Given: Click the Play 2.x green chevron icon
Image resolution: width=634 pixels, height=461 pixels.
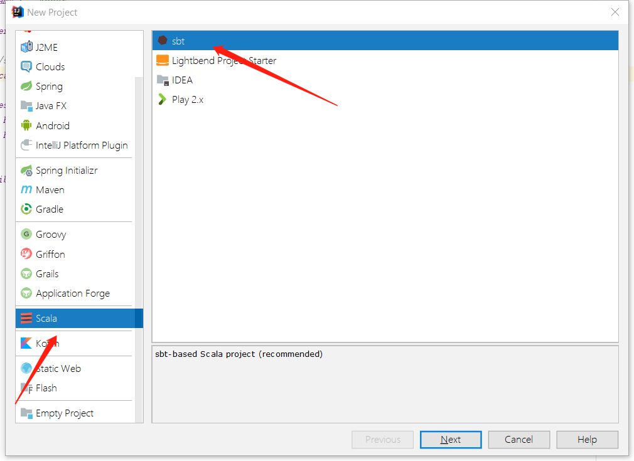Looking at the screenshot, I should coord(162,99).
